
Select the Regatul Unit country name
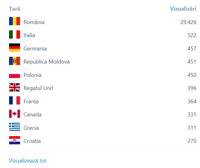(38, 88)
